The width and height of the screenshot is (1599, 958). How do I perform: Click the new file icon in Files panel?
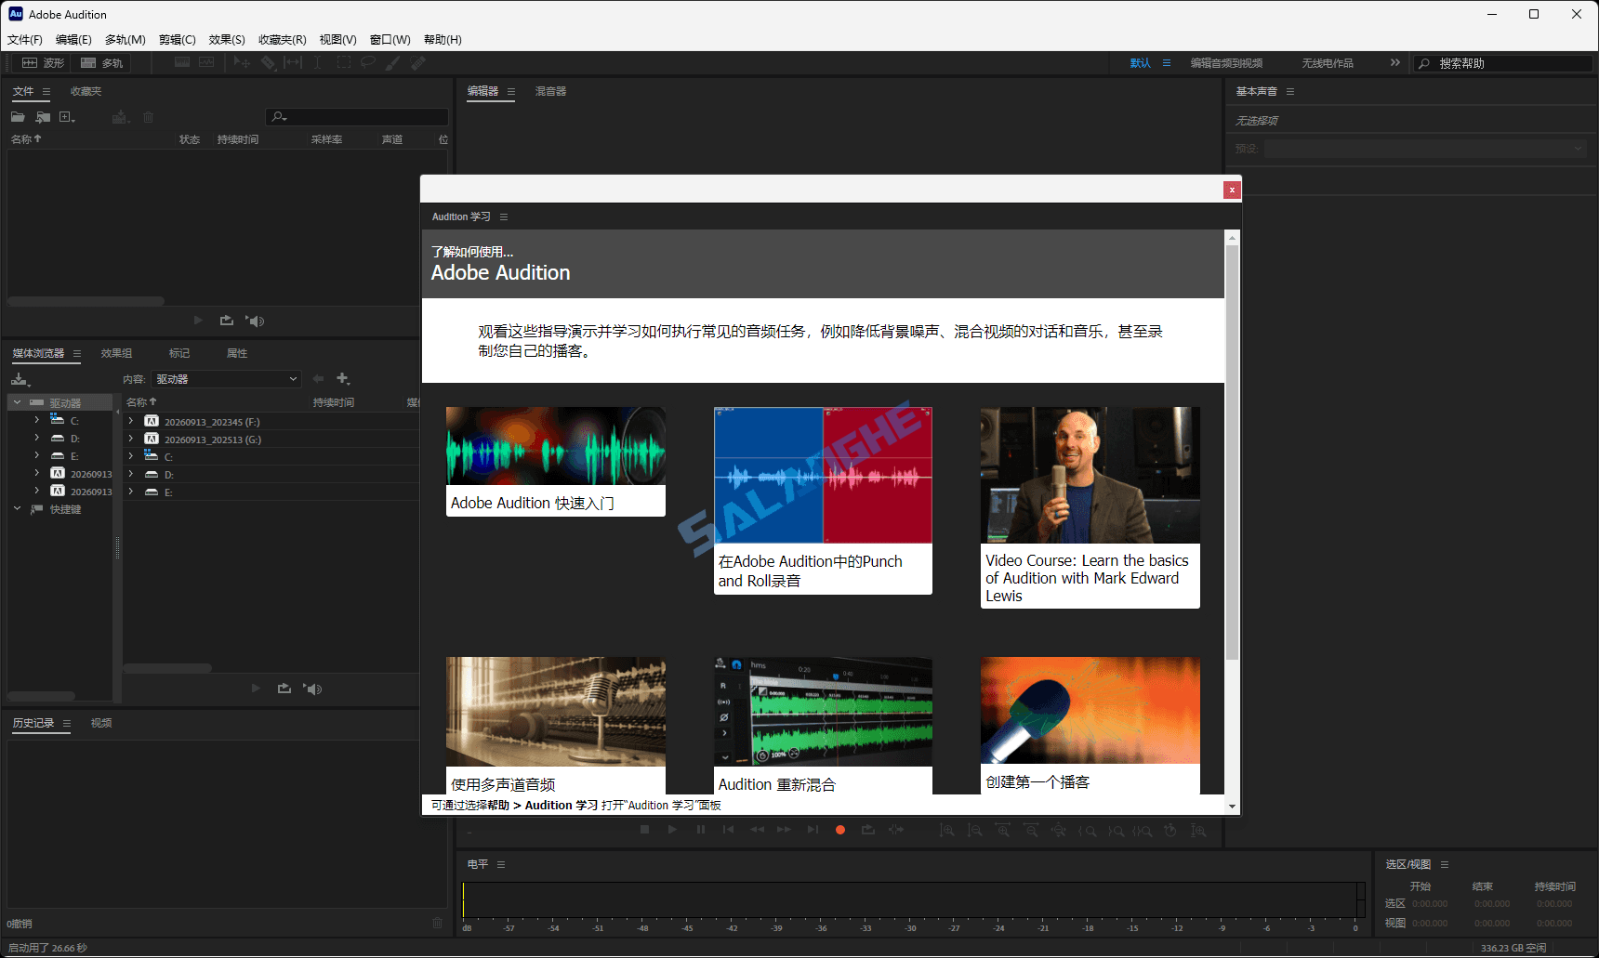coord(67,117)
